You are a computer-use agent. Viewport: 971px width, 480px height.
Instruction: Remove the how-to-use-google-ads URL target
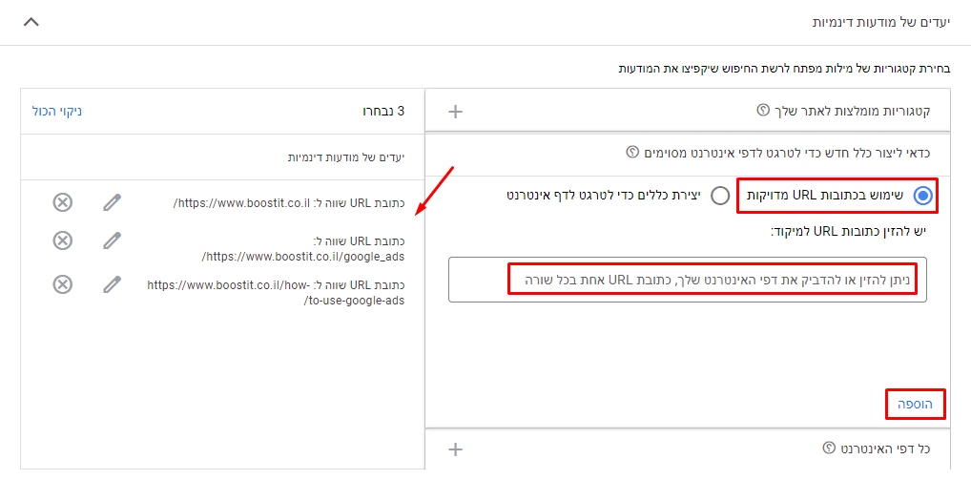(63, 284)
